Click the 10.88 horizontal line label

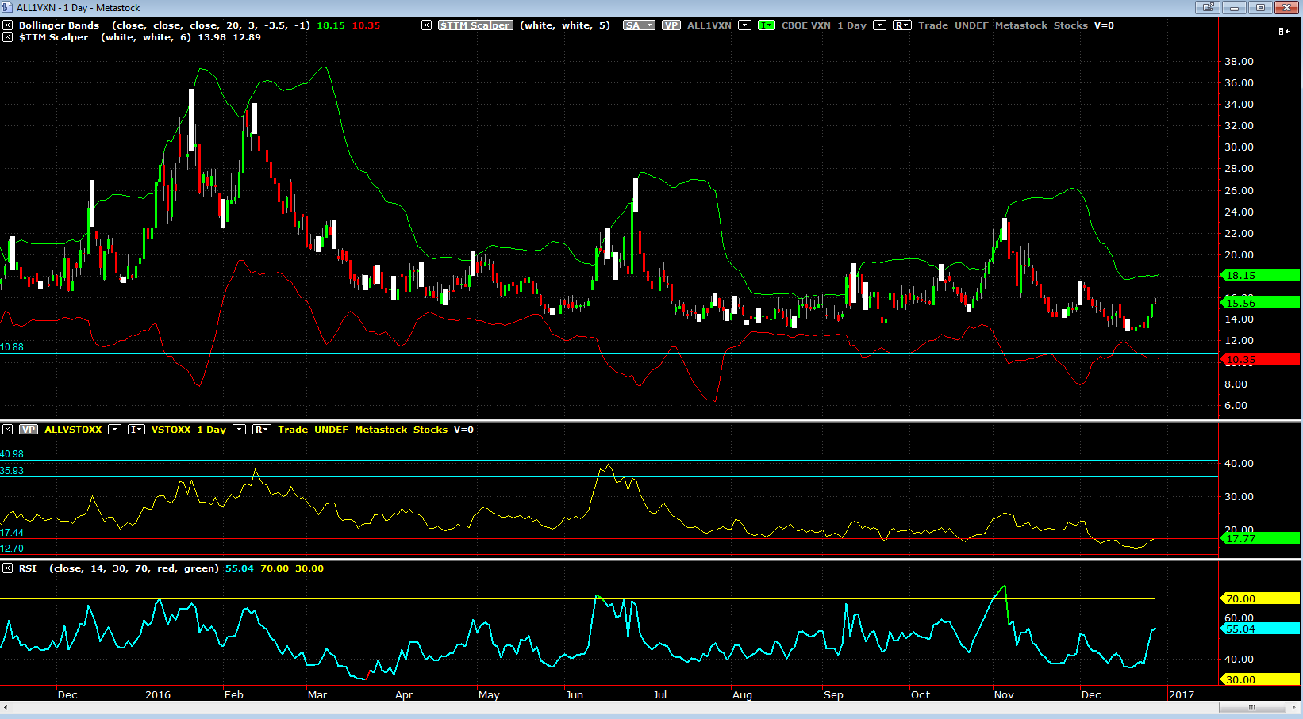click(x=12, y=347)
